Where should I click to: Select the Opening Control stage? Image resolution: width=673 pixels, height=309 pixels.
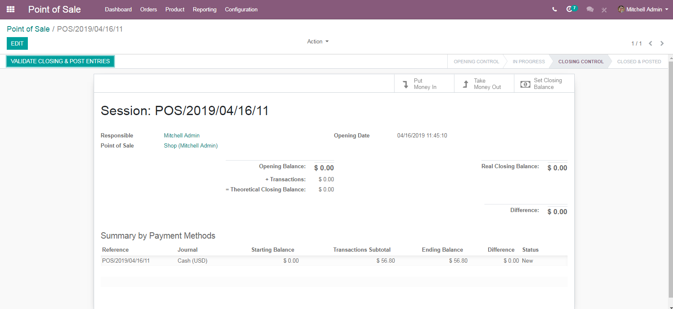tap(476, 62)
